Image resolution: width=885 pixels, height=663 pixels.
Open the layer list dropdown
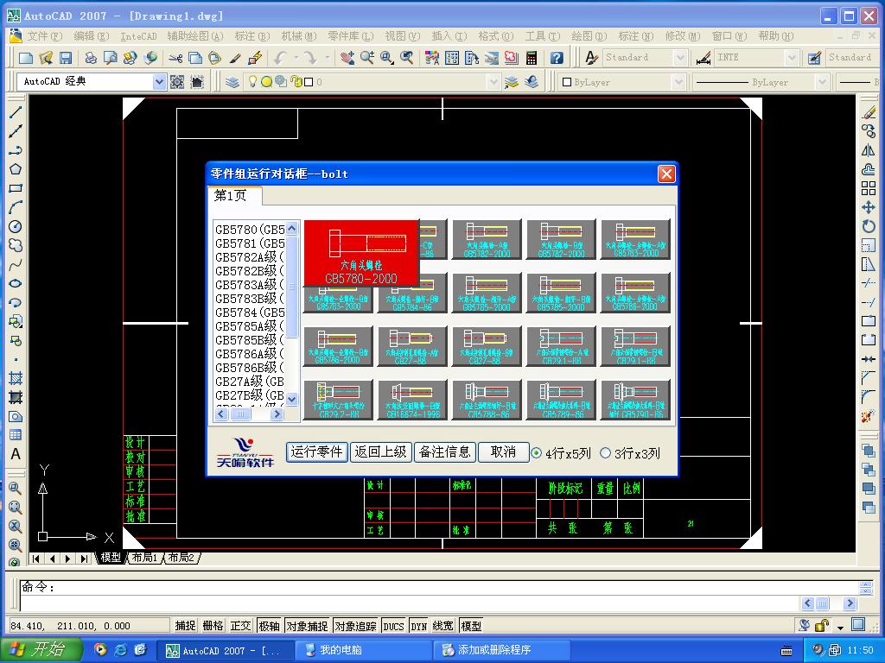pyautogui.click(x=493, y=82)
